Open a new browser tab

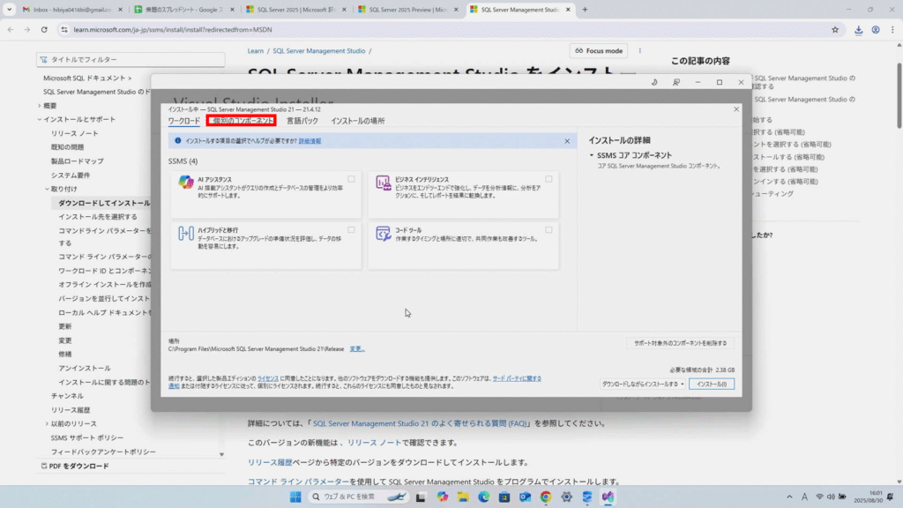[x=585, y=9]
